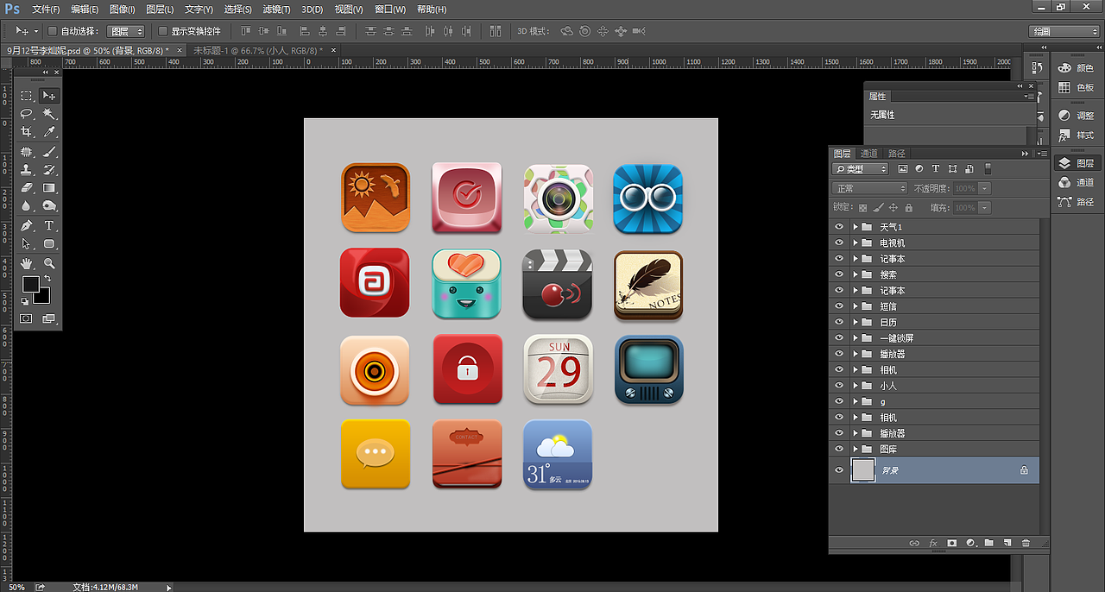Click the link layers chain icon
Viewport: 1105px width, 592px height.
tap(915, 543)
